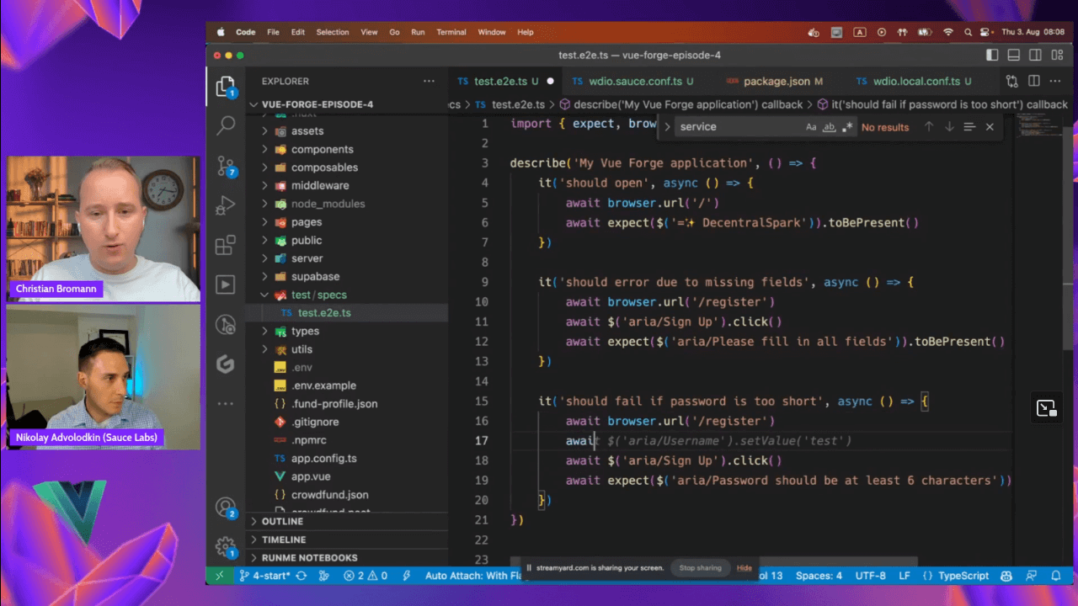The width and height of the screenshot is (1078, 606).
Task: Open Source Control view with 7 changes
Action: pyautogui.click(x=226, y=165)
